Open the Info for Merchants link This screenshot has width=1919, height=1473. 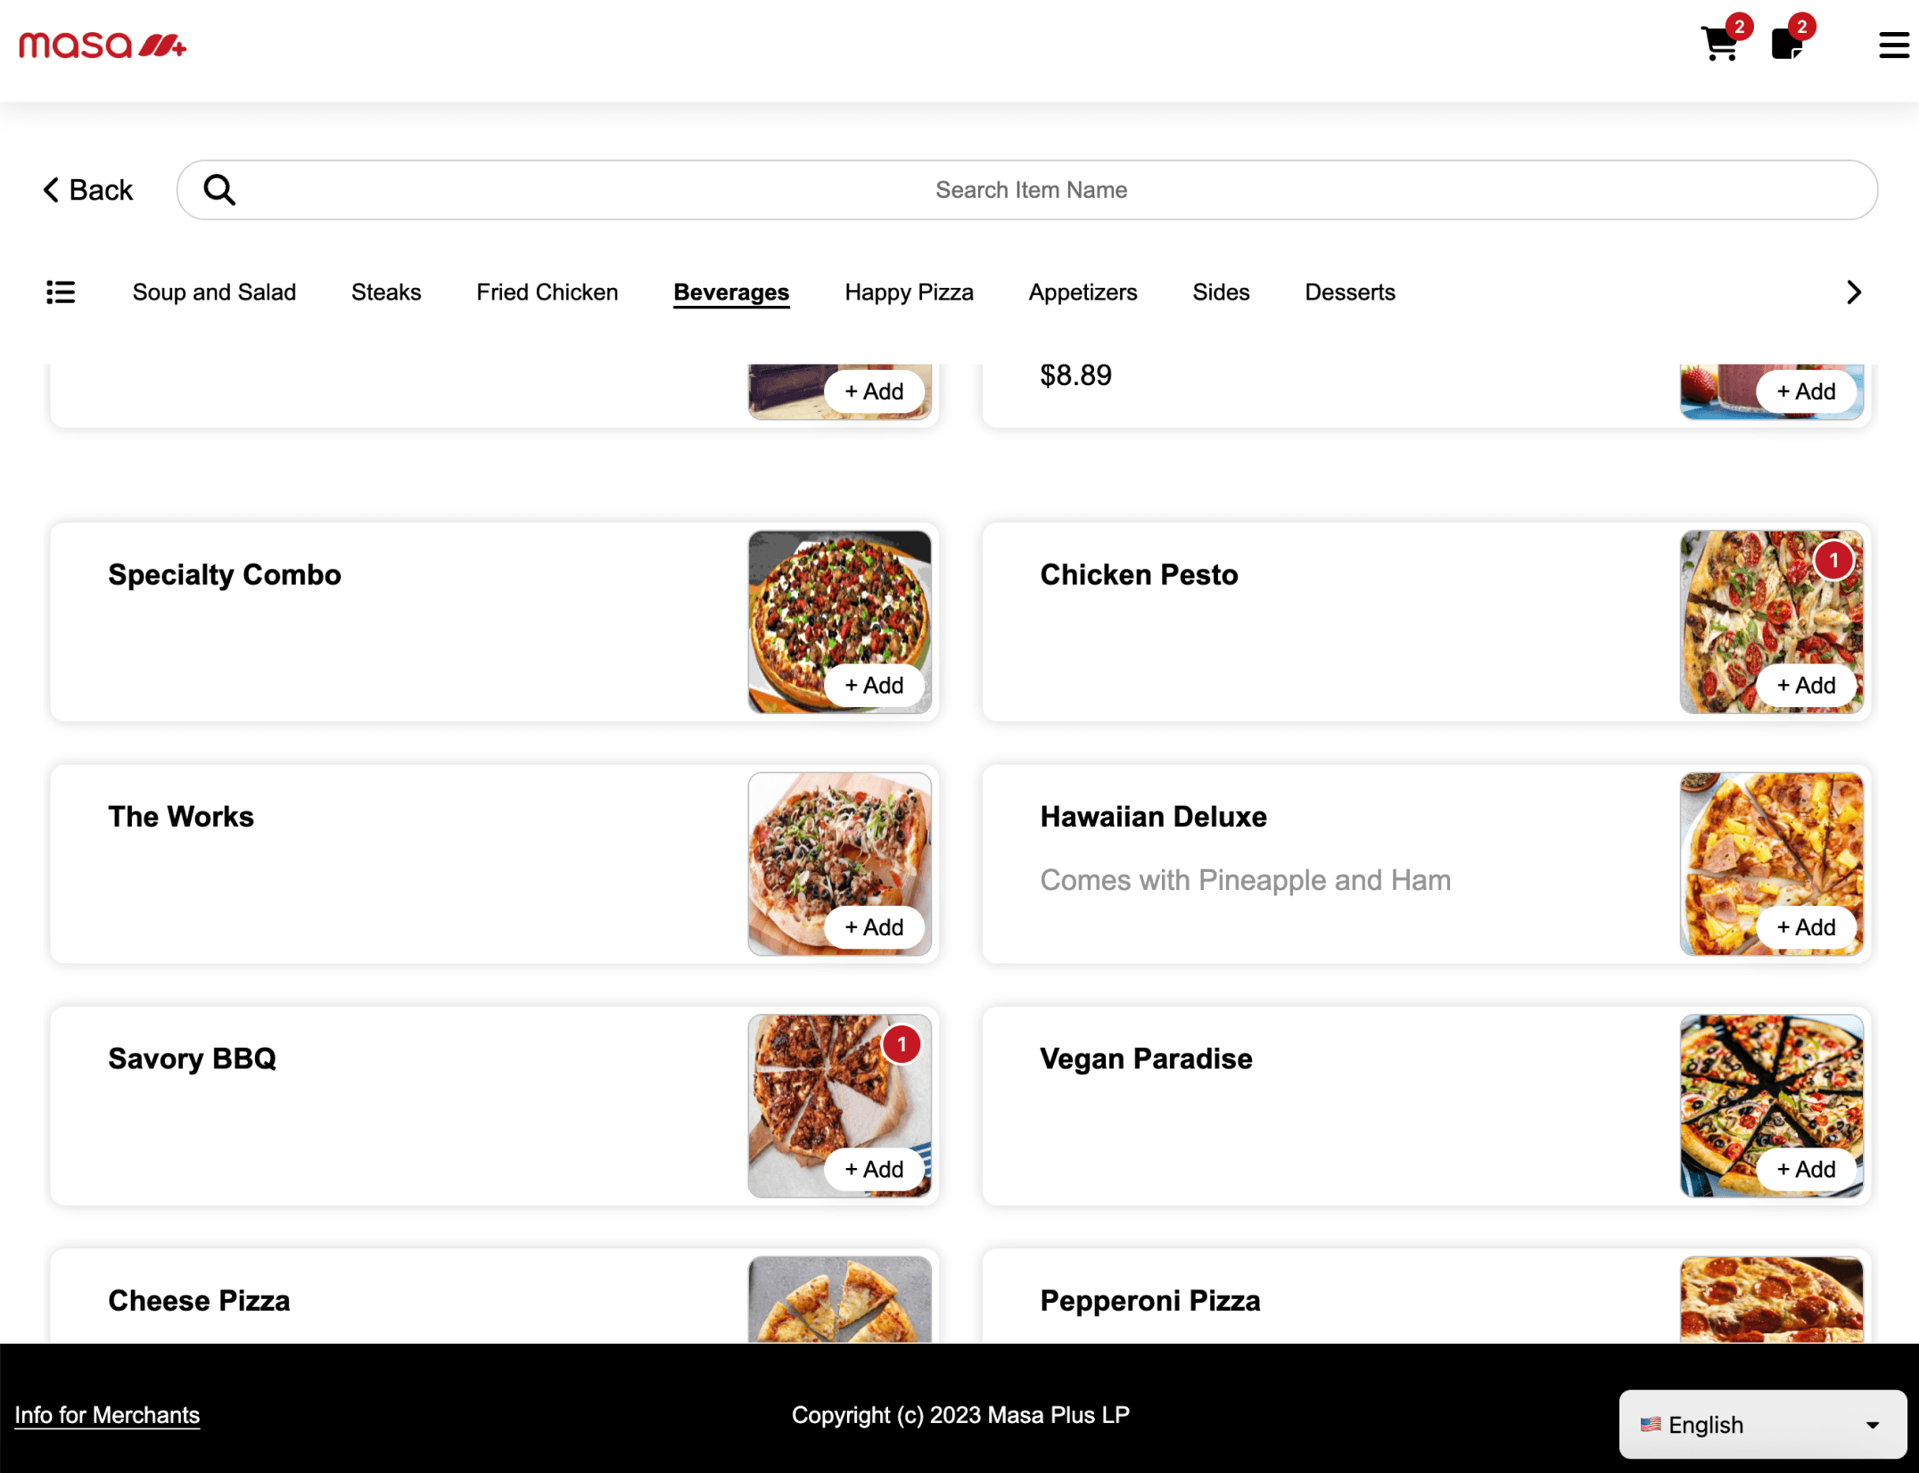107,1415
